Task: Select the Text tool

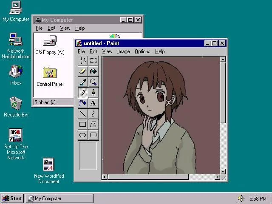Action: tap(93, 103)
